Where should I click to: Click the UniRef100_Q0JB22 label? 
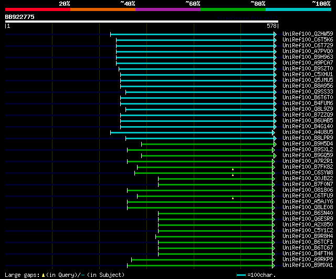point(308,179)
